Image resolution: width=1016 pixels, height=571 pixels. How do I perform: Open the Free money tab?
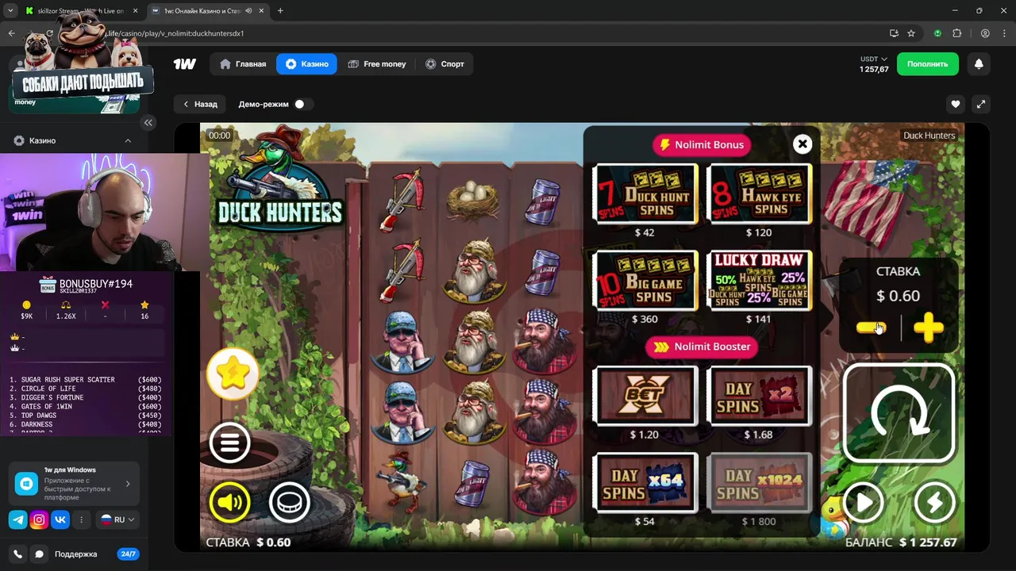pyautogui.click(x=377, y=64)
